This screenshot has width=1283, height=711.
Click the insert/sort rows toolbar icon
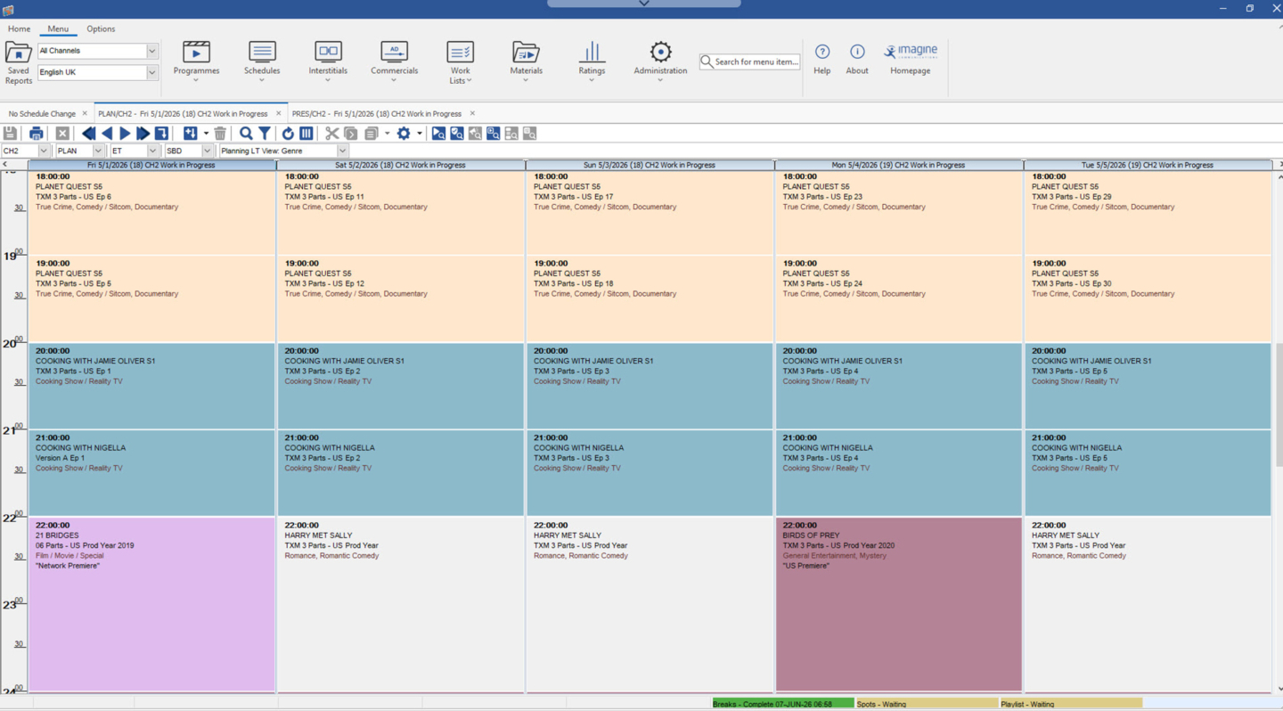pyautogui.click(x=191, y=134)
